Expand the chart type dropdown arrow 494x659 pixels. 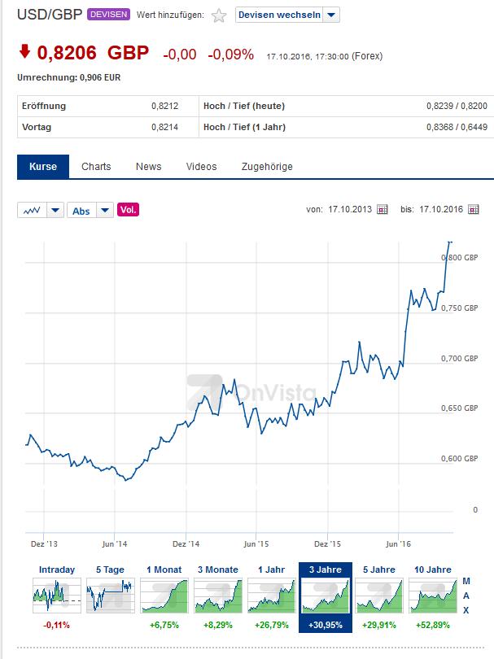pyautogui.click(x=55, y=210)
